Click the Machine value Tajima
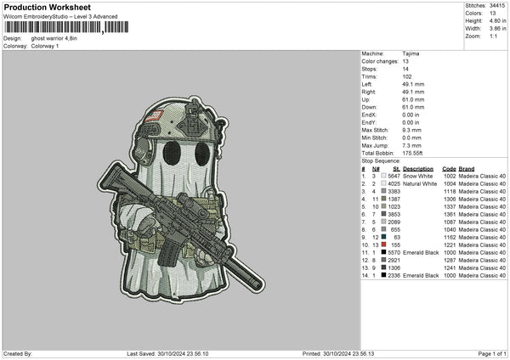Viewport: 510px width, 360px height. click(411, 53)
